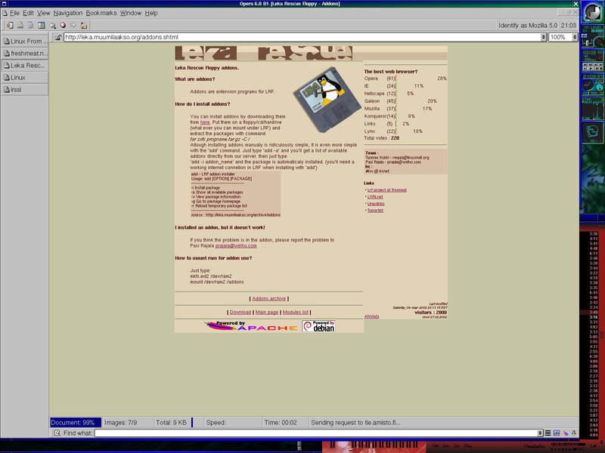
Task: Click the Identify as Mozilla 5.0 status
Action: pos(527,26)
